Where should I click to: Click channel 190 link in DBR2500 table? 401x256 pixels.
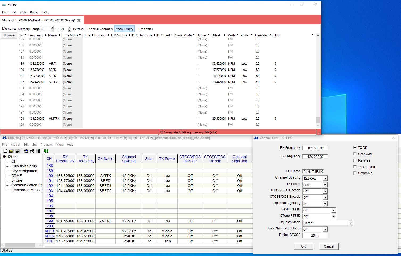[x=50, y=176]
